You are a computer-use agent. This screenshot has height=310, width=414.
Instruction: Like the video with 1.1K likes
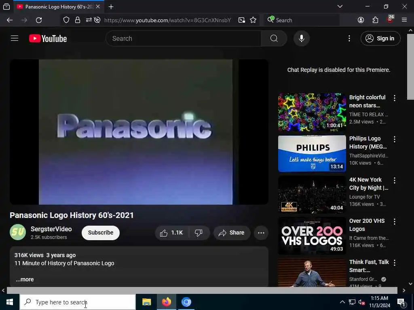tap(171, 233)
